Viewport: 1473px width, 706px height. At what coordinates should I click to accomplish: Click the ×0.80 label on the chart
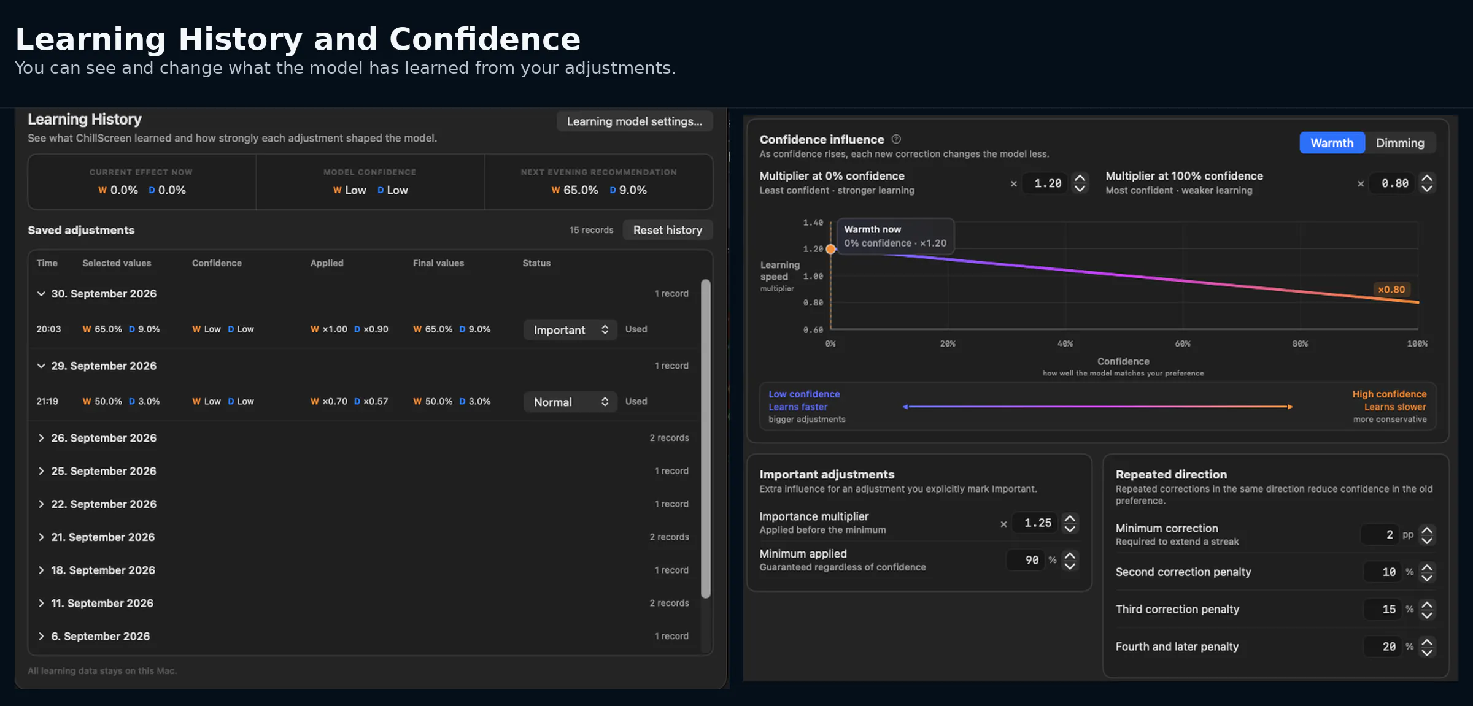coord(1391,290)
